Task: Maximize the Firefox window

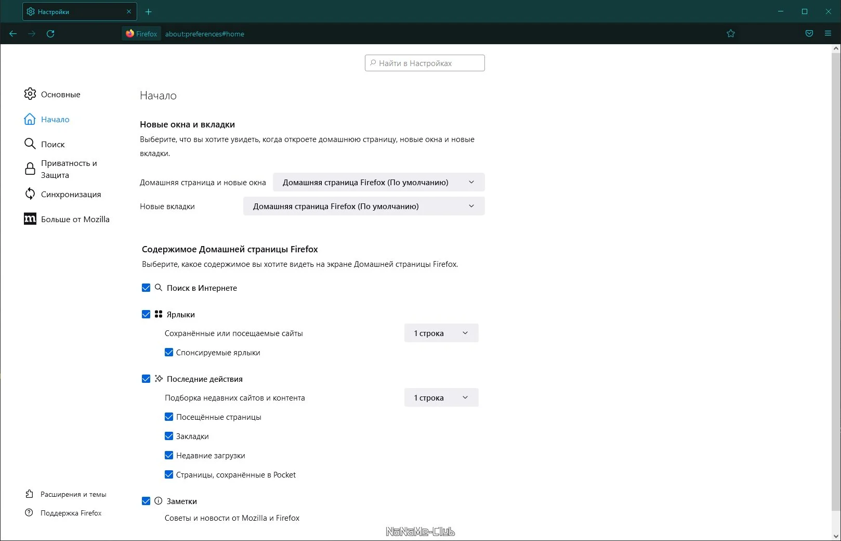Action: [x=805, y=11]
